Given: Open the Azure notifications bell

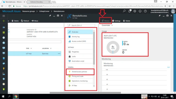Looking at the screenshot, I should (x=129, y=11).
